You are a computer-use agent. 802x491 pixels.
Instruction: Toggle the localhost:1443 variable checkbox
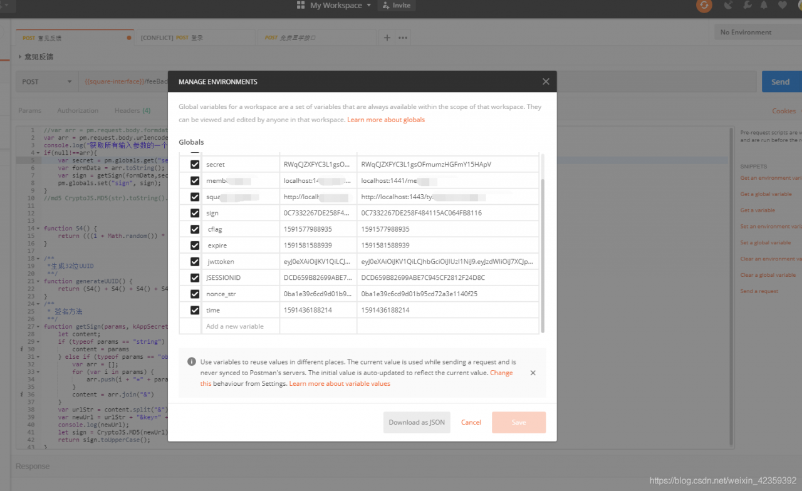click(194, 197)
